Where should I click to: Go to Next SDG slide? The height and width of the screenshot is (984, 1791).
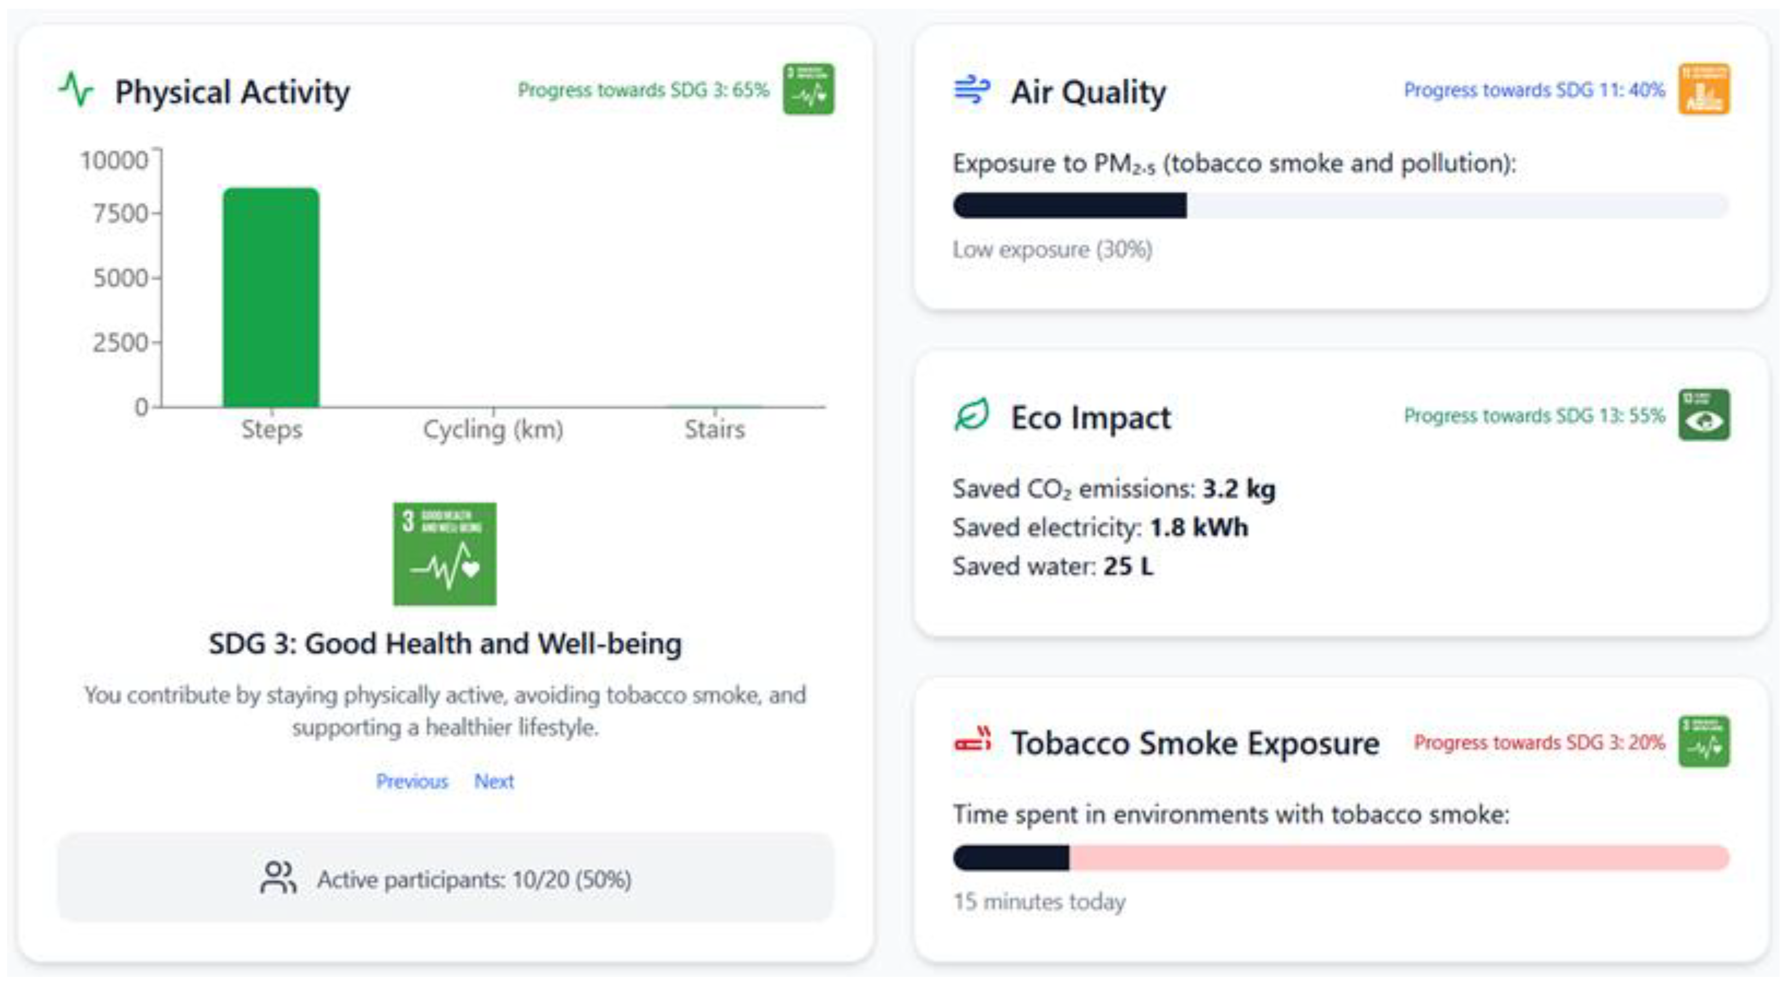pyautogui.click(x=494, y=781)
